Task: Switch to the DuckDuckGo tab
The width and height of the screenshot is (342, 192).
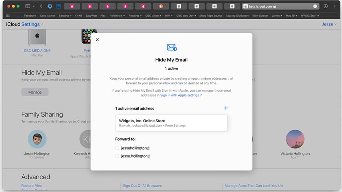Action: [161, 6]
